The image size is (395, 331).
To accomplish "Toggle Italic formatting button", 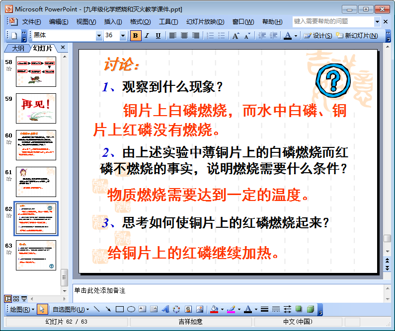I will pyautogui.click(x=147, y=36).
